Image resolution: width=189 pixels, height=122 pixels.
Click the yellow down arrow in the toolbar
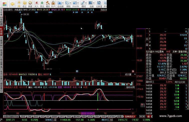tap(19, 6)
